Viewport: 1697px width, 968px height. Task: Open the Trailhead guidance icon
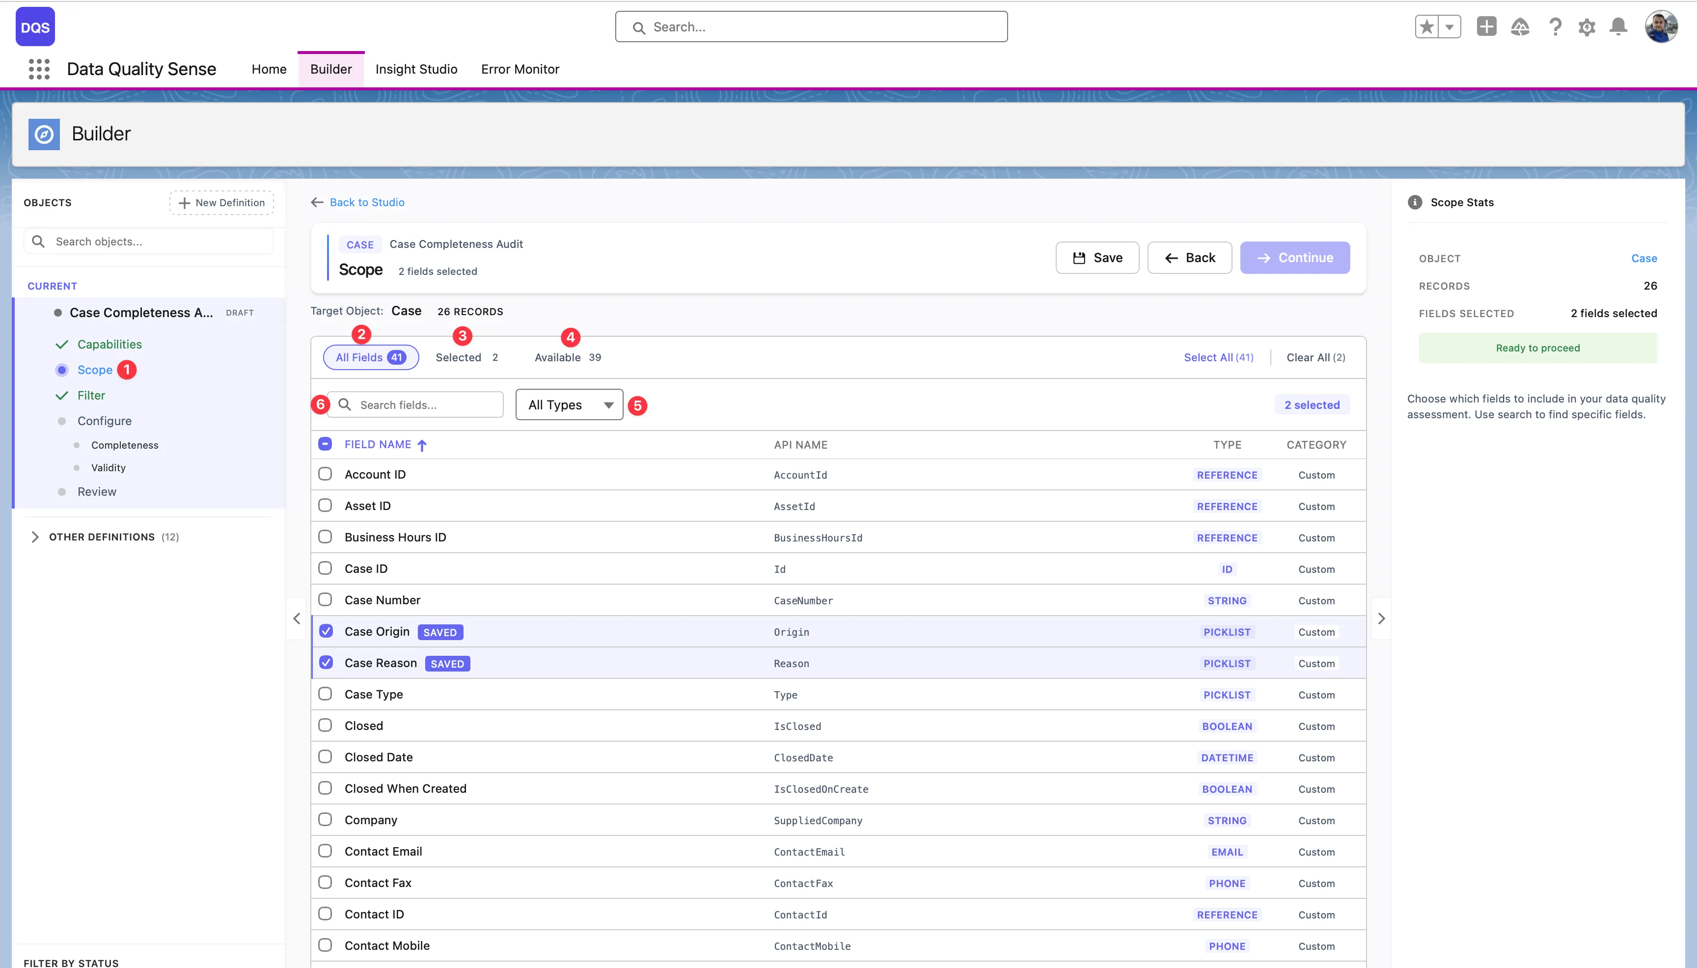pyautogui.click(x=1521, y=27)
